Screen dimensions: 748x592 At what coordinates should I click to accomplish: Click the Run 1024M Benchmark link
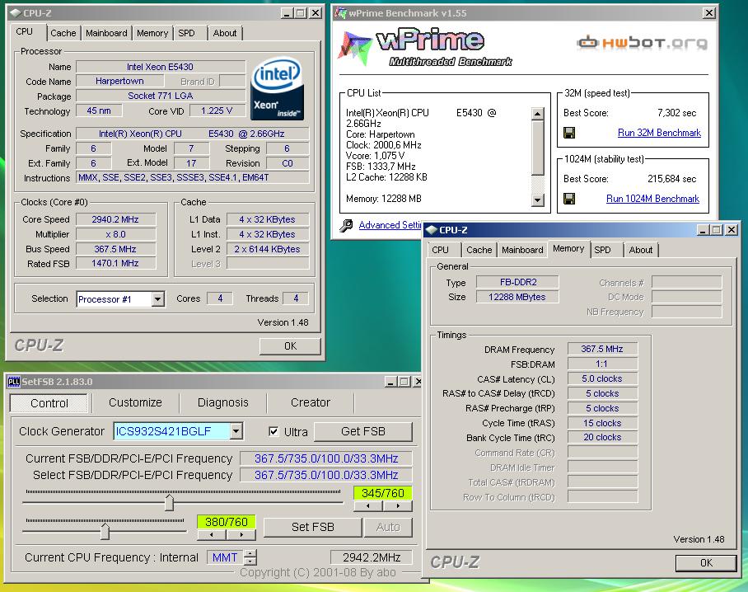[x=652, y=199]
